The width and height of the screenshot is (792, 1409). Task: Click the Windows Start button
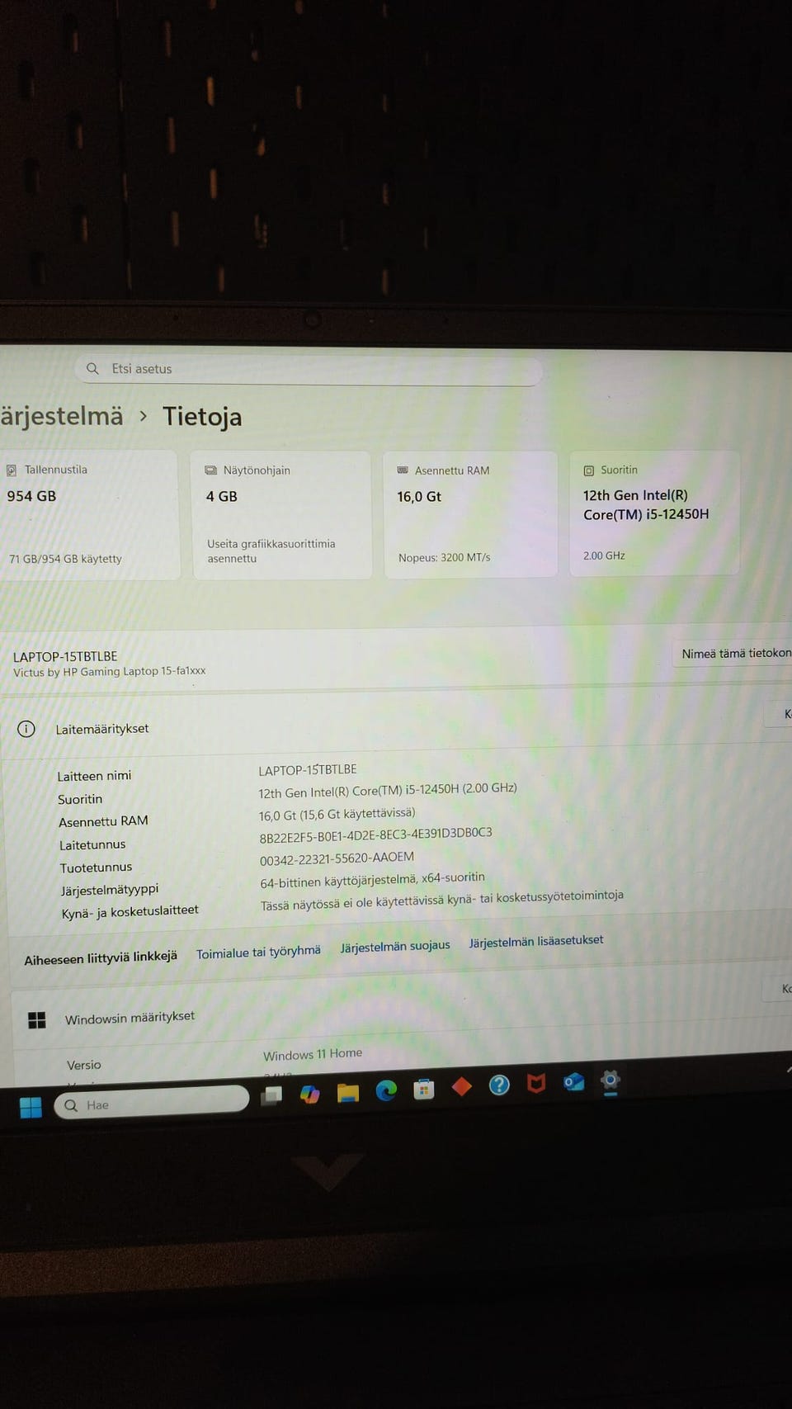pyautogui.click(x=31, y=1107)
